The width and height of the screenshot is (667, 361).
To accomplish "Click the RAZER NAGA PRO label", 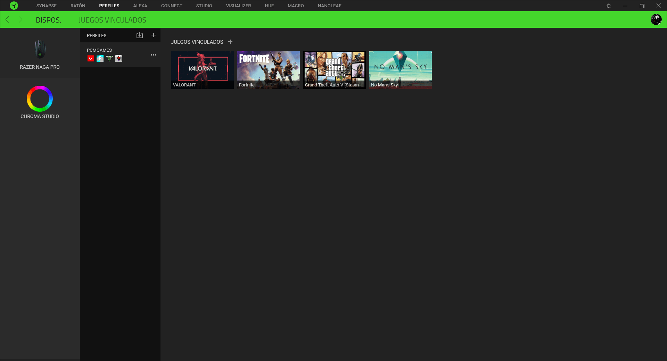I will tap(40, 67).
